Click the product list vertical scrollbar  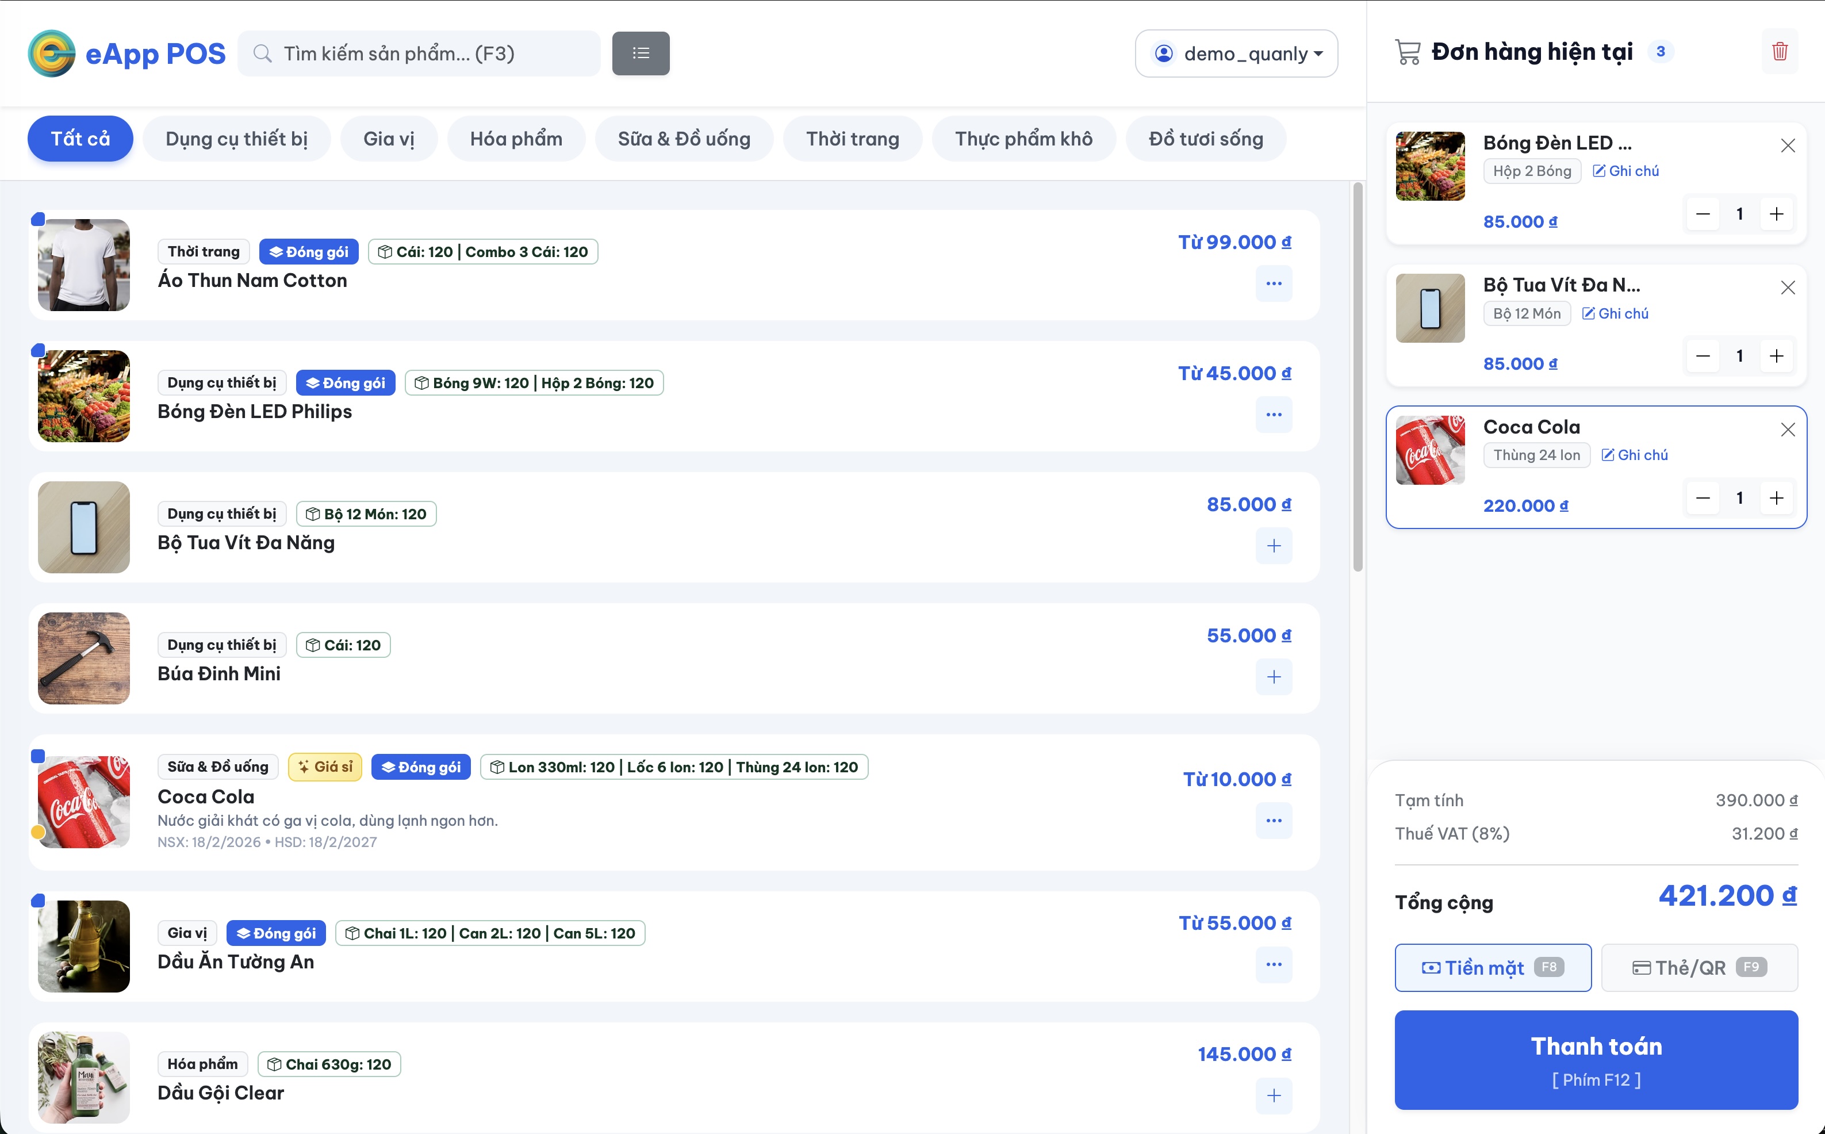[1357, 377]
